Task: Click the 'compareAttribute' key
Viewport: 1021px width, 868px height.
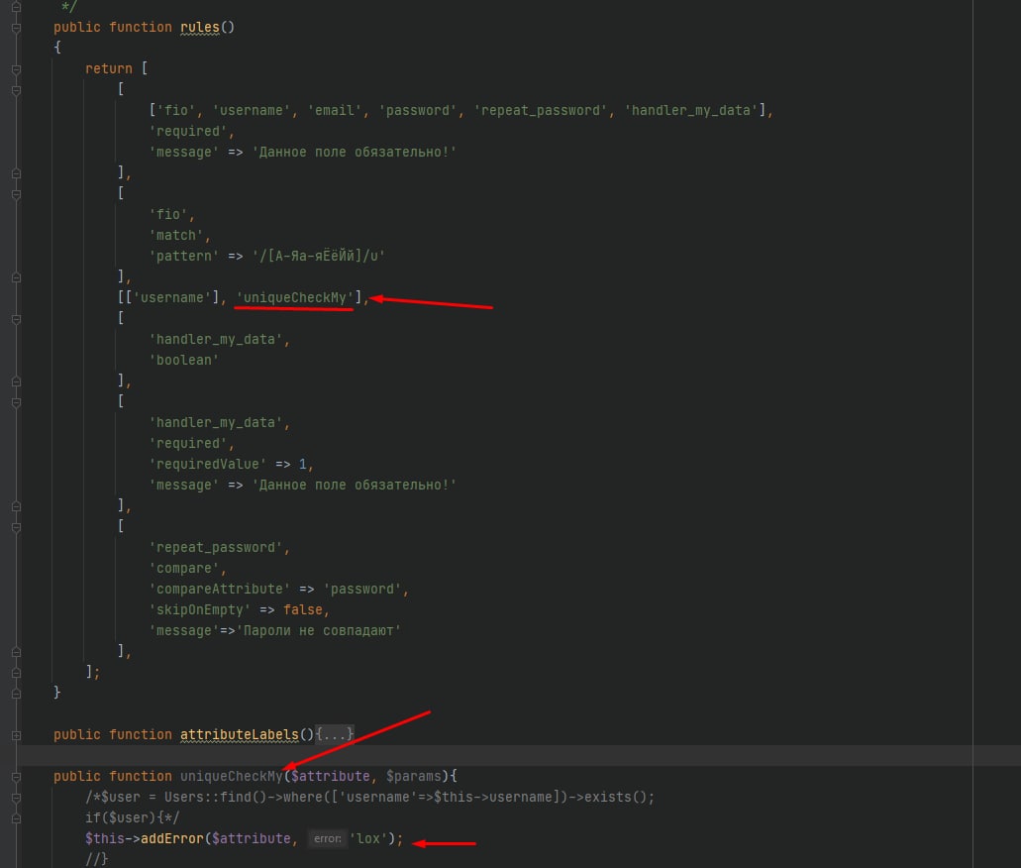Action: 220,590
